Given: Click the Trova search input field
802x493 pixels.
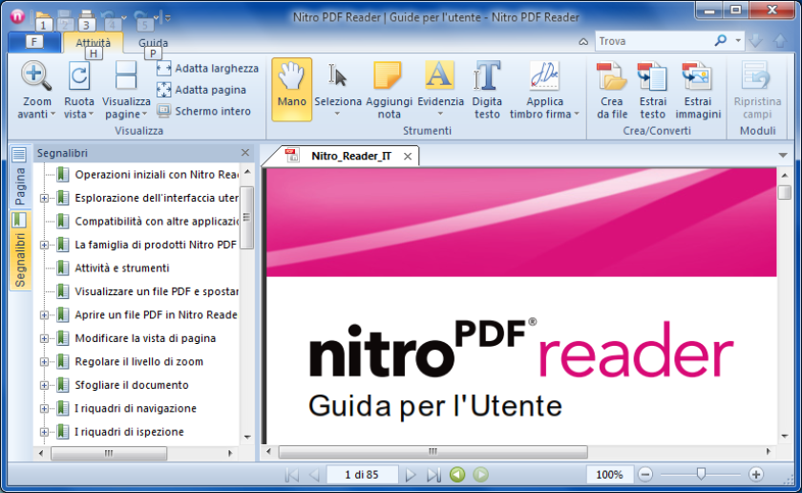Looking at the screenshot, I should [x=655, y=41].
